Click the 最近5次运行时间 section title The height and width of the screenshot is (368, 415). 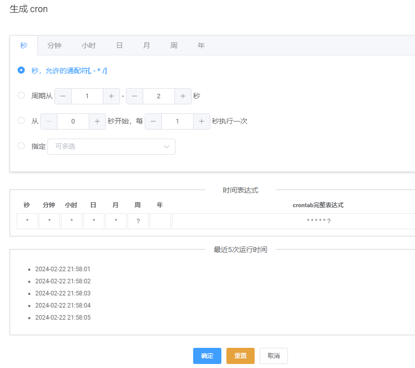point(241,250)
